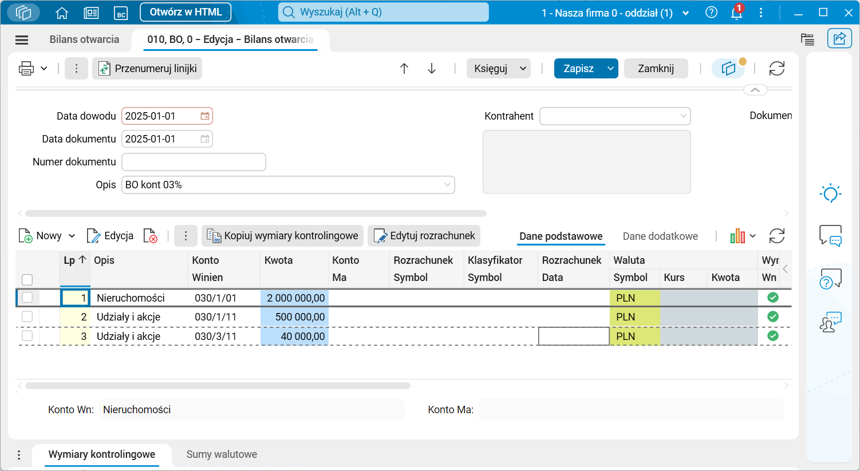Viewport: 860px width, 471px height.
Task: Refresh the grid lines
Action: 777,236
